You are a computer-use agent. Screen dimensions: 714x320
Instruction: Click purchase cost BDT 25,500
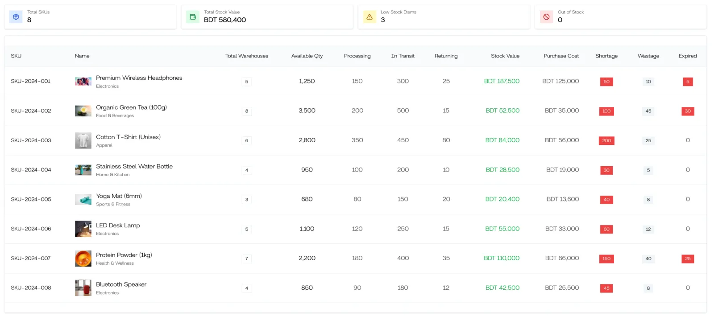[562, 288]
